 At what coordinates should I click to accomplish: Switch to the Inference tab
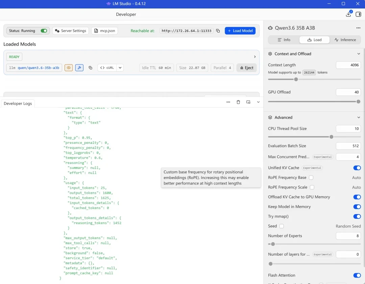coord(345,40)
